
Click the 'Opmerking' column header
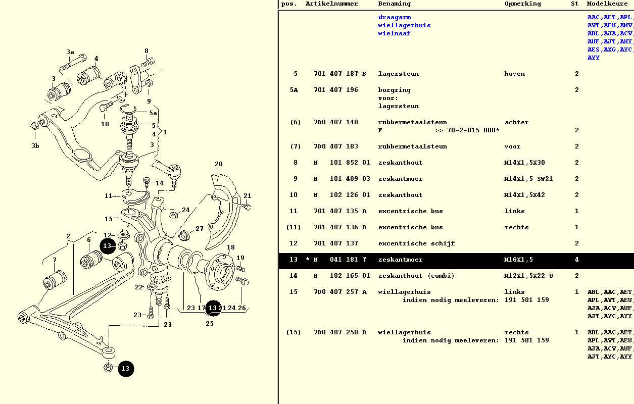[523, 4]
